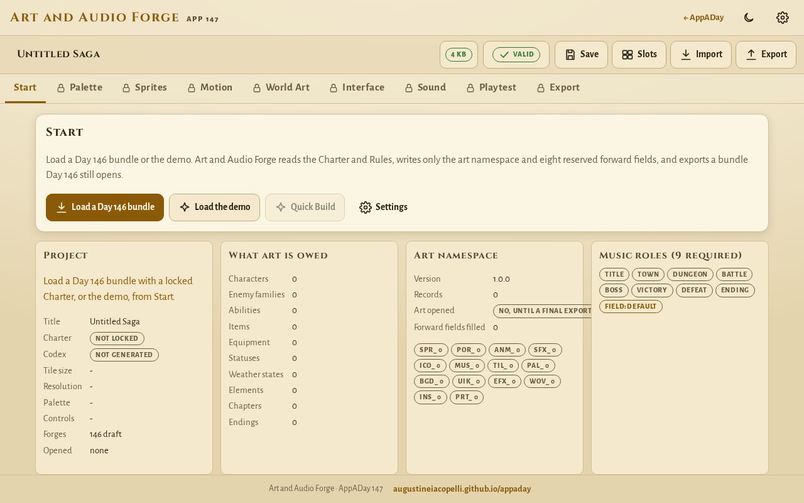The image size is (804, 503).
Task: Click the TITLE music role chip
Action: (x=614, y=274)
